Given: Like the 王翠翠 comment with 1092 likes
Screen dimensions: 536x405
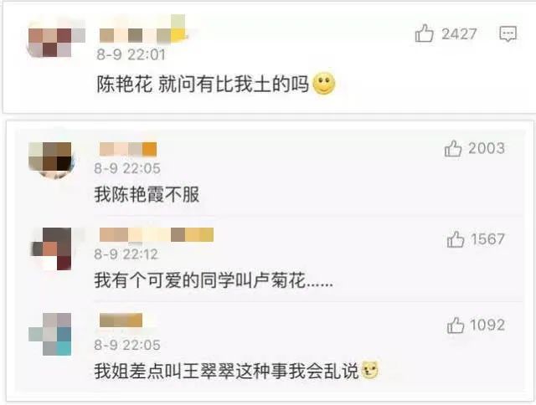Looking at the screenshot, I should [x=456, y=326].
